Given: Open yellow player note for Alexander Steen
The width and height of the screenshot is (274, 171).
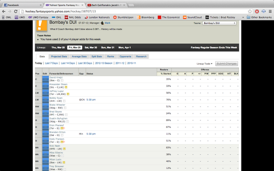Looking at the screenshot, I should pos(66,87).
